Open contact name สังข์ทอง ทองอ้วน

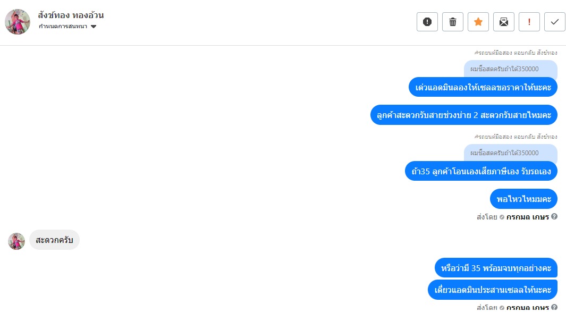pos(71,15)
